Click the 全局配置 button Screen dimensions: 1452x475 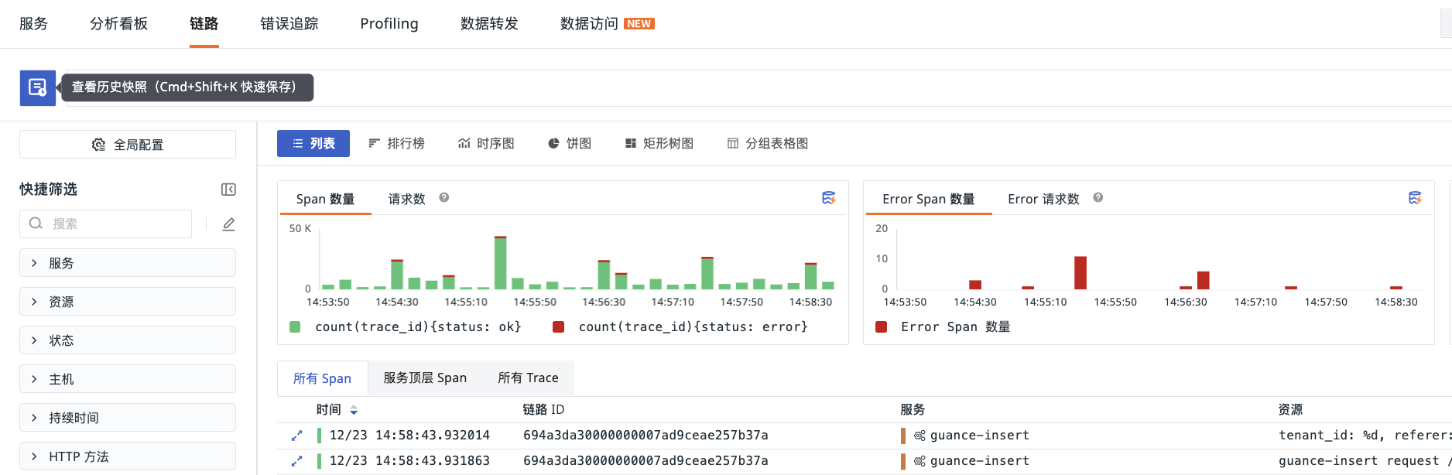coord(128,145)
